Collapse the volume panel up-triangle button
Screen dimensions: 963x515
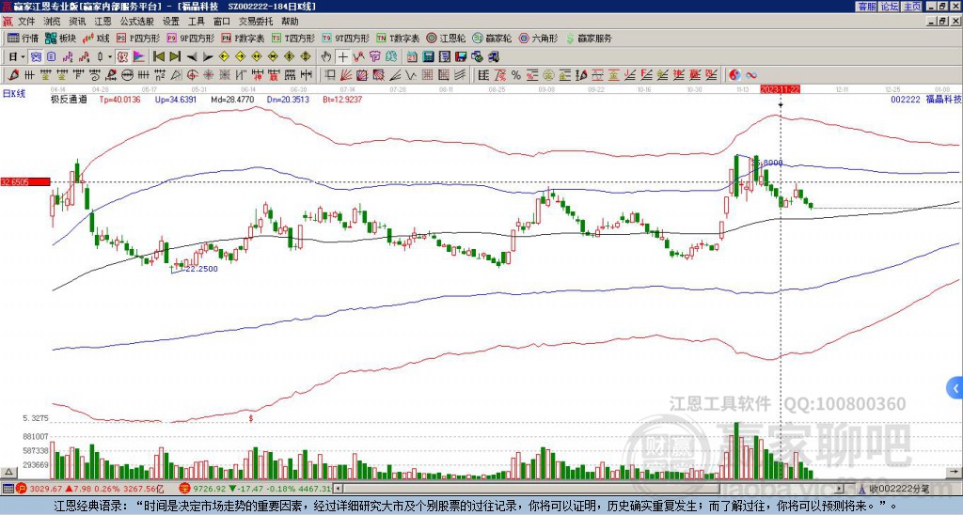pos(8,473)
